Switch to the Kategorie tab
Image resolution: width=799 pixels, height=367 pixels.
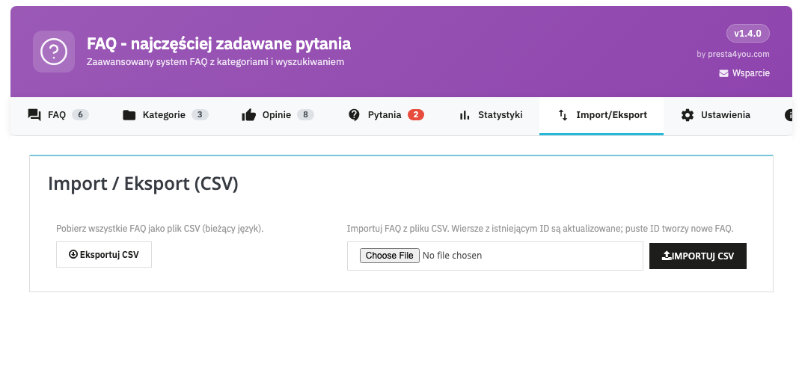click(164, 115)
